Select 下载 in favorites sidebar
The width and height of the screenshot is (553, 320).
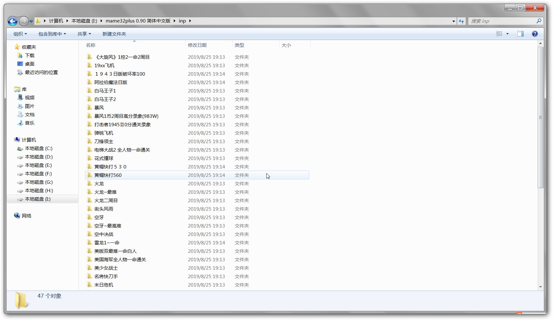(x=30, y=55)
